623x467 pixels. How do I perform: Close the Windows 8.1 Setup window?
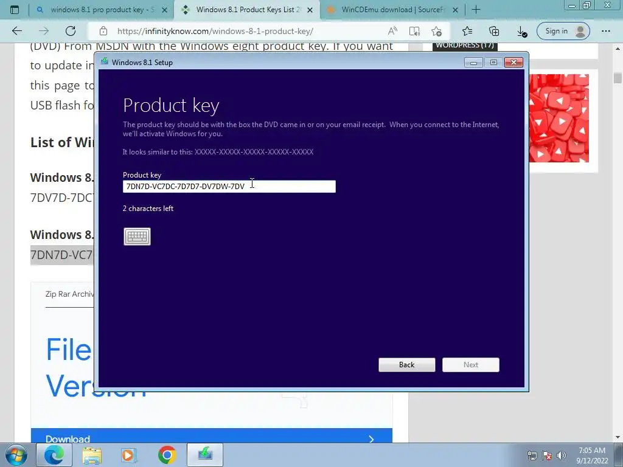[x=513, y=63]
